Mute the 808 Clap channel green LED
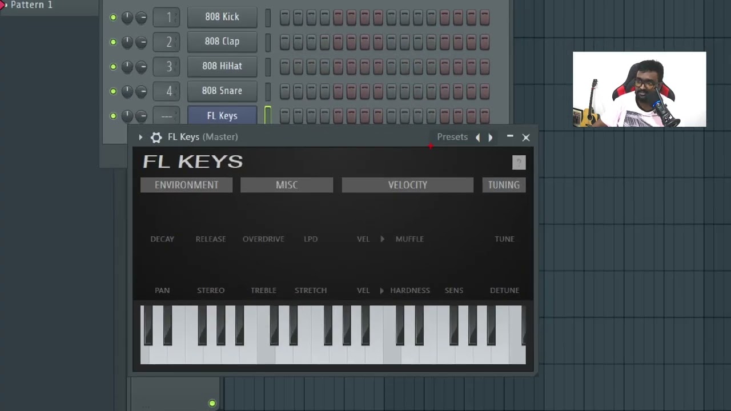This screenshot has width=731, height=411. pos(113,42)
